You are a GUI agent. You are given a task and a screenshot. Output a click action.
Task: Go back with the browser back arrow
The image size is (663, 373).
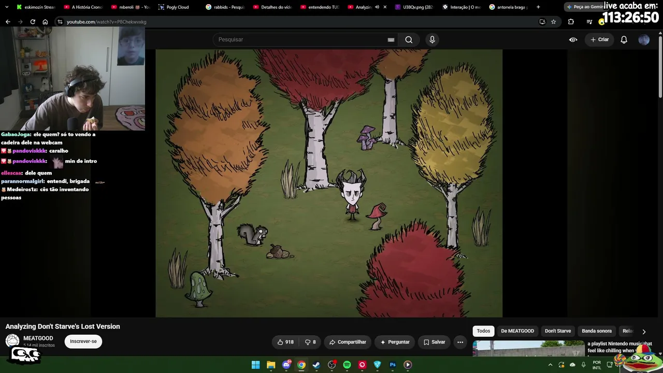(8, 22)
